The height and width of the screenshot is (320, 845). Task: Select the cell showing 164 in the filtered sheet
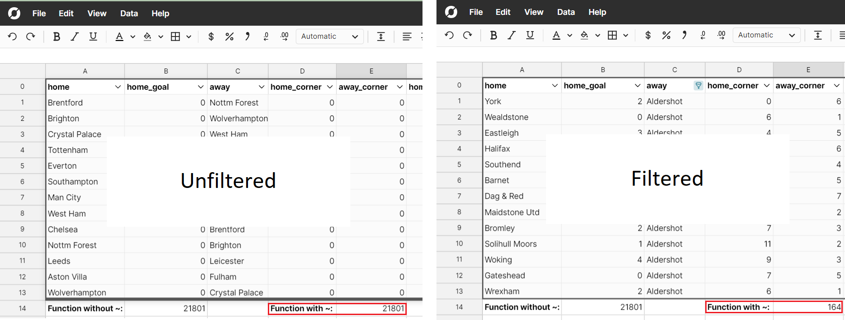(807, 307)
